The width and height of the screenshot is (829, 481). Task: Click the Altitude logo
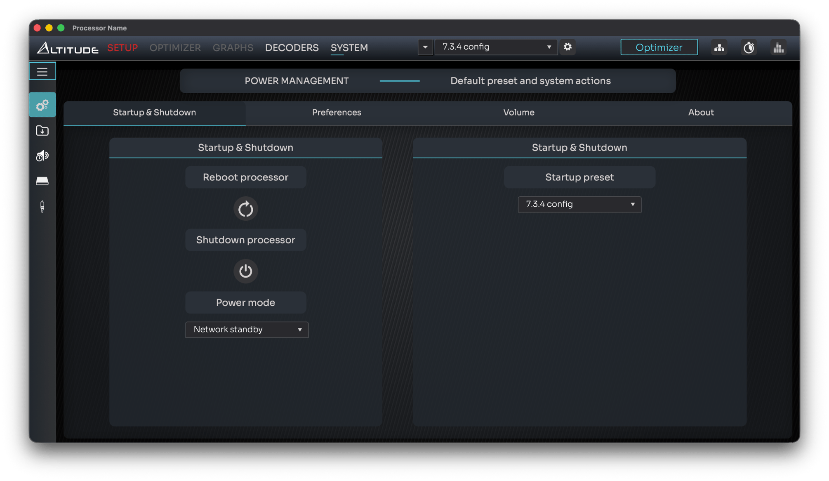point(68,48)
